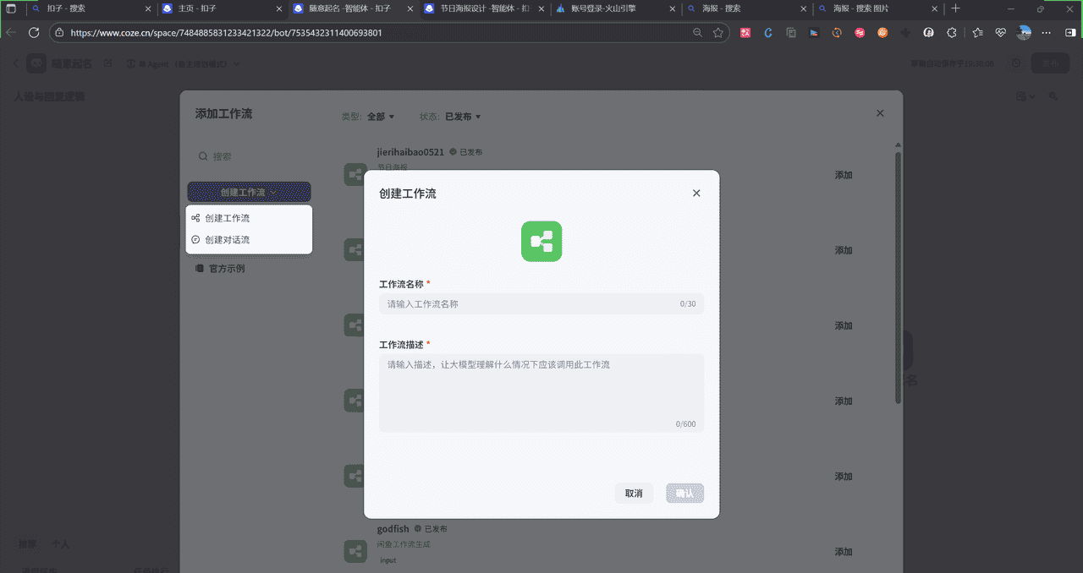Open the 状态 filter showing 已发布

point(458,117)
